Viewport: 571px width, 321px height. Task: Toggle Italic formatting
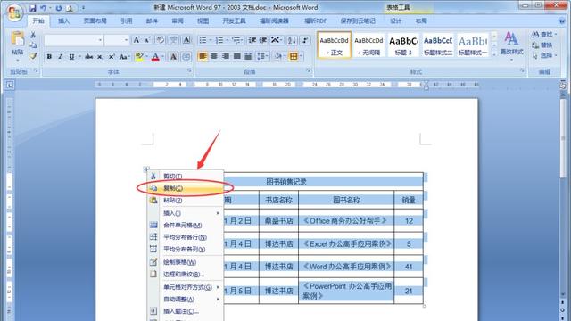(60, 56)
